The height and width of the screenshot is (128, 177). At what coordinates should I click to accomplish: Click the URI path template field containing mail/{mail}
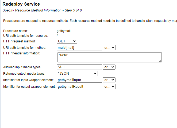pyautogui.click(x=79, y=48)
